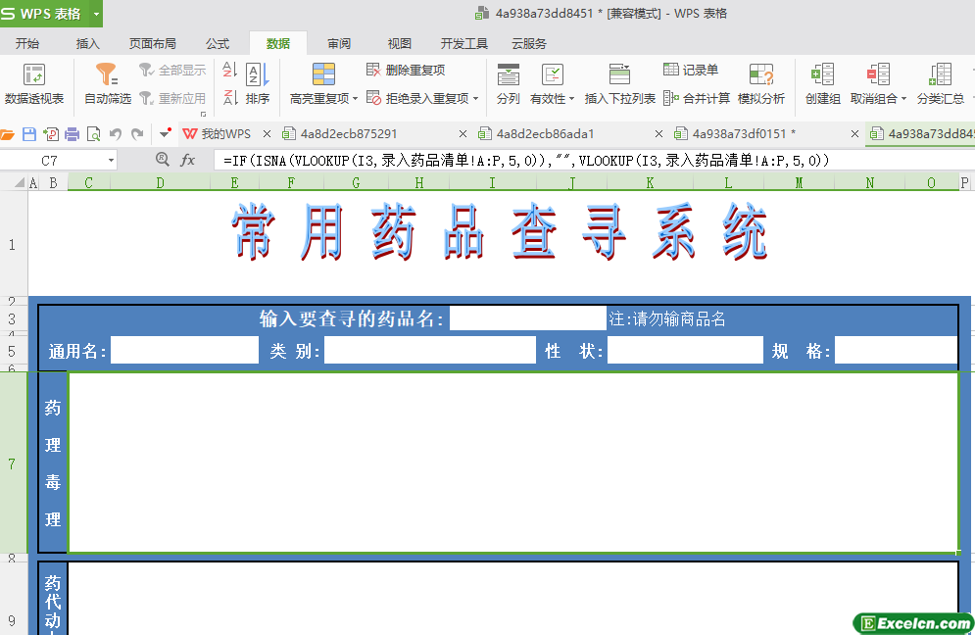The image size is (975, 635).
Task: Sort ascending with the A-Z icon
Action: [229, 70]
